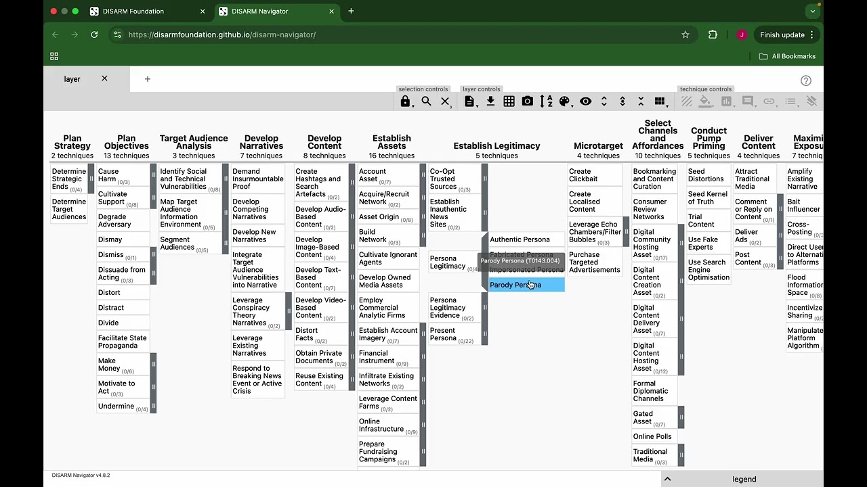Open the matrix layout settings dropdown
Image resolution: width=867 pixels, height=487 pixels.
pyautogui.click(x=660, y=101)
